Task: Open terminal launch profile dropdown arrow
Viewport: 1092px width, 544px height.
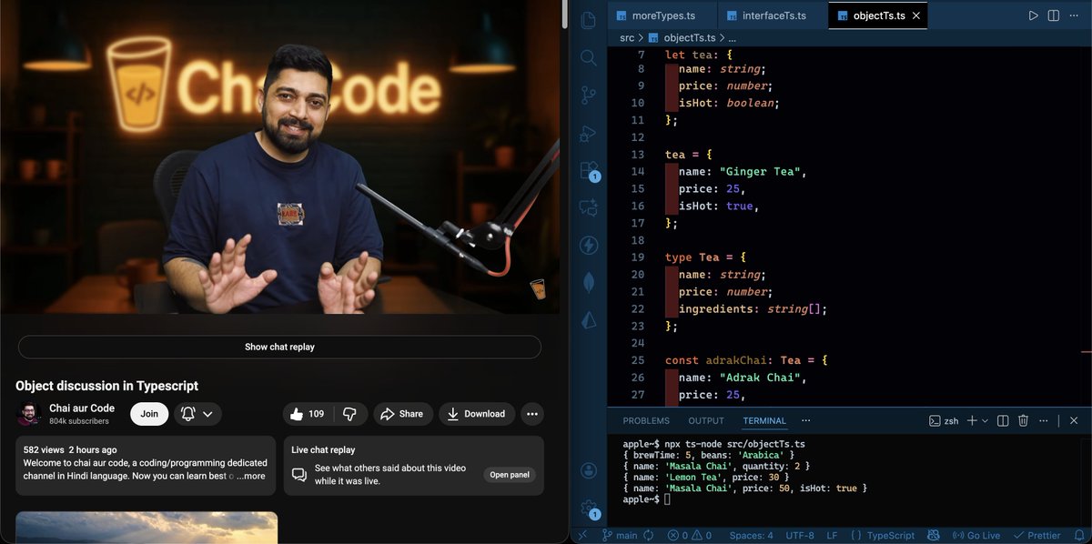Action: (985, 421)
